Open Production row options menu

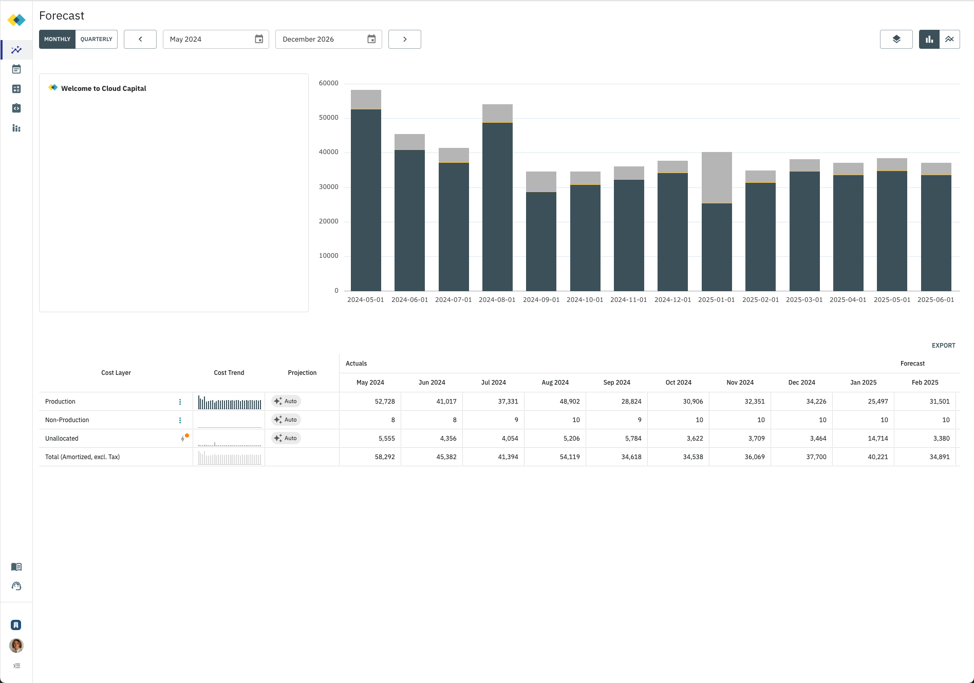click(180, 402)
